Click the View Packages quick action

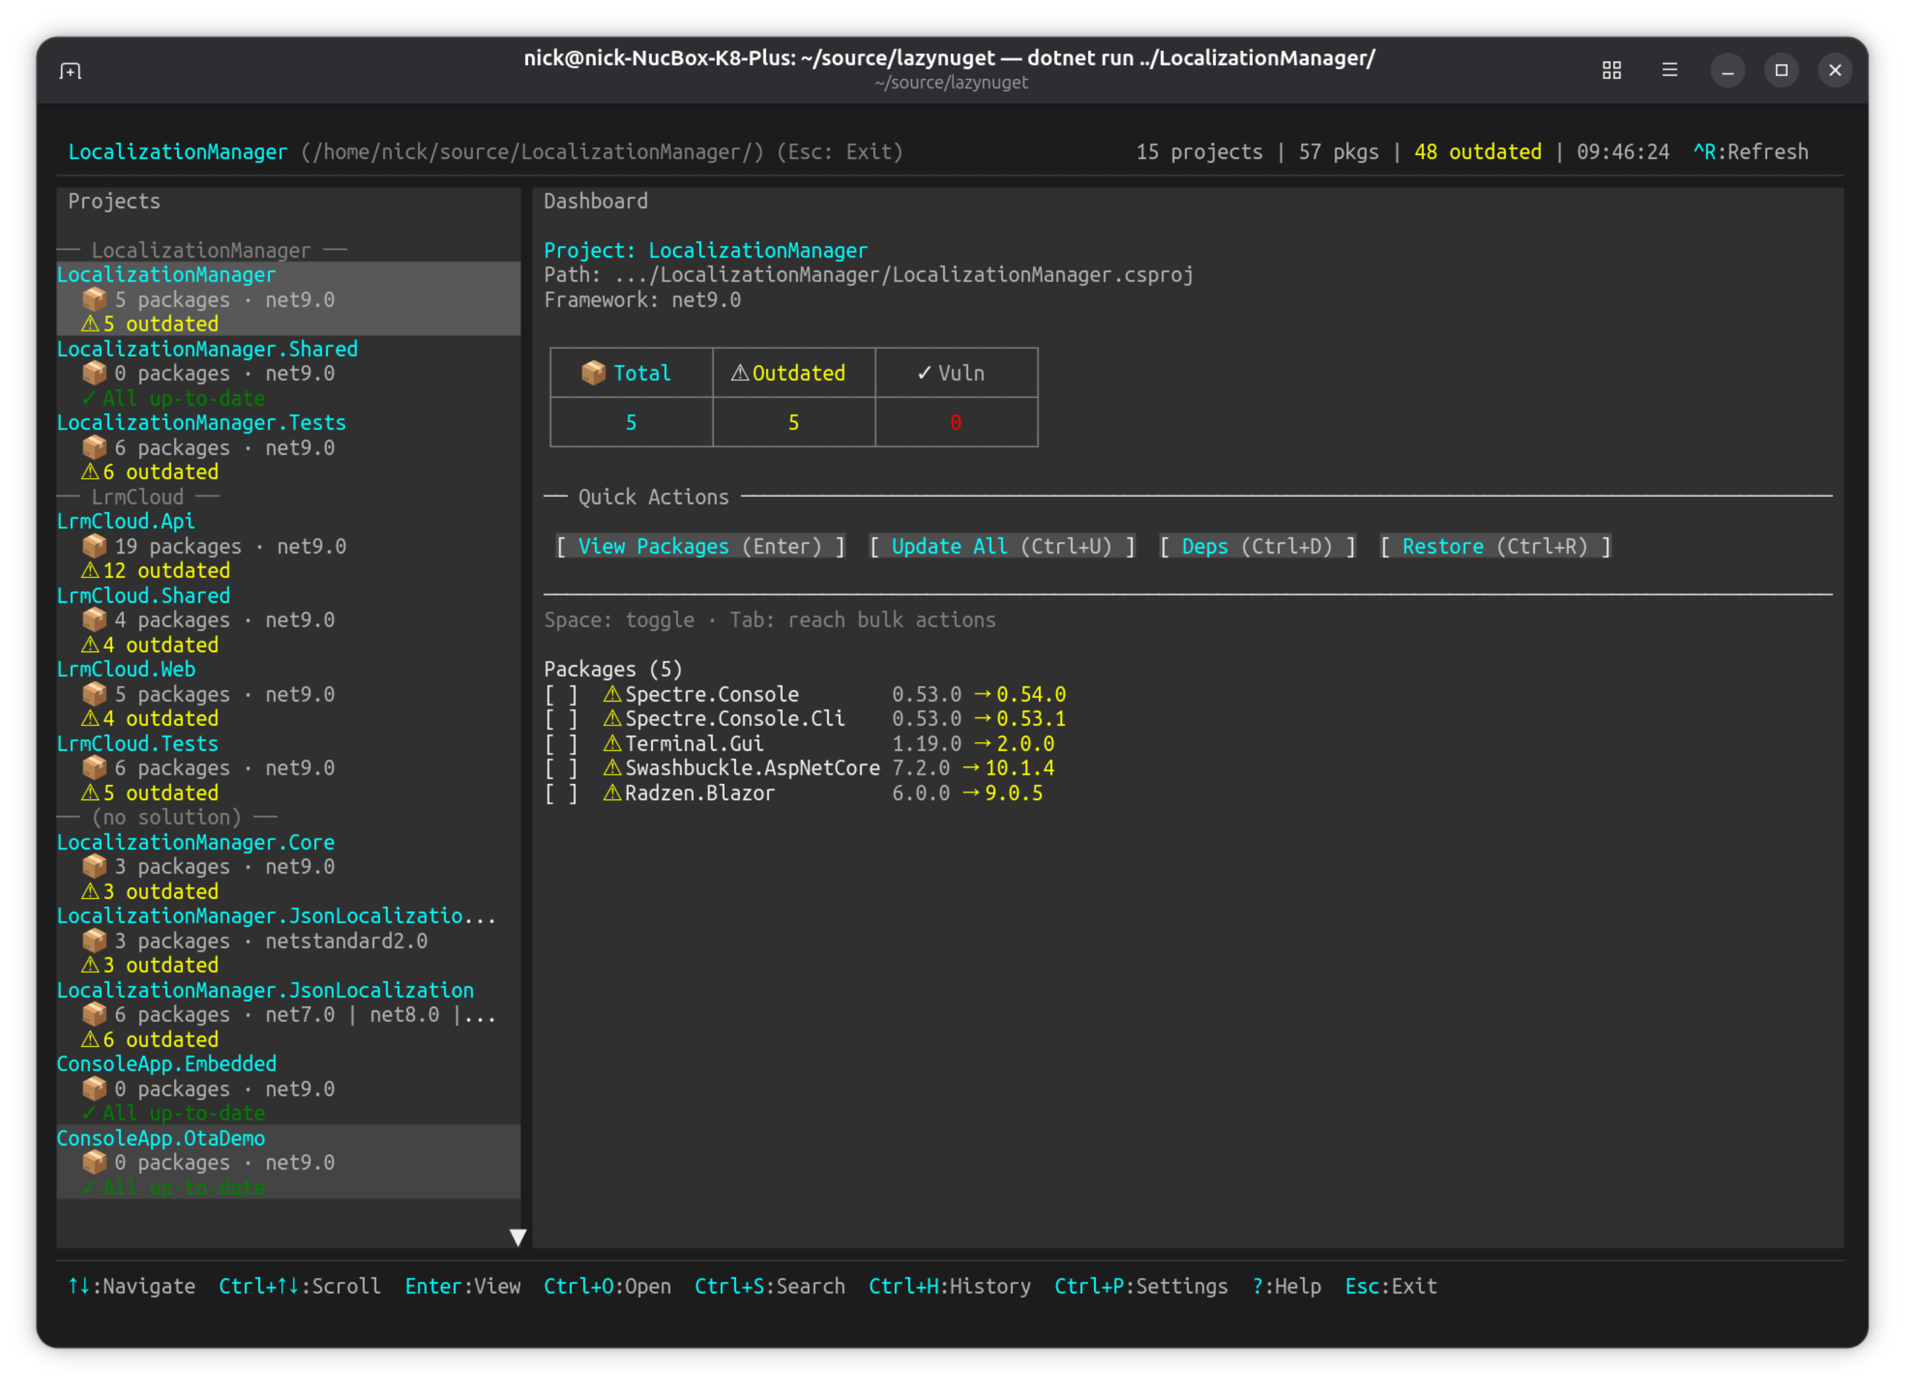coord(701,546)
